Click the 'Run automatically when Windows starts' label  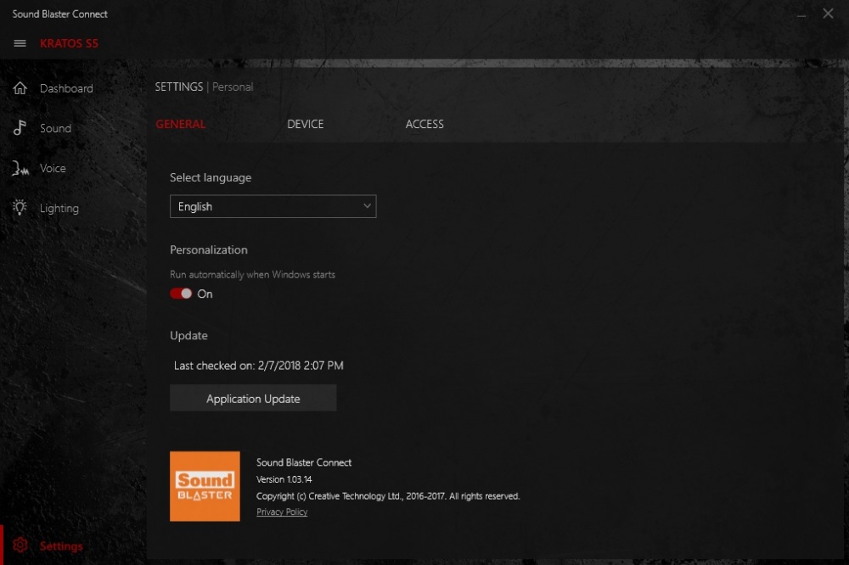pos(252,275)
